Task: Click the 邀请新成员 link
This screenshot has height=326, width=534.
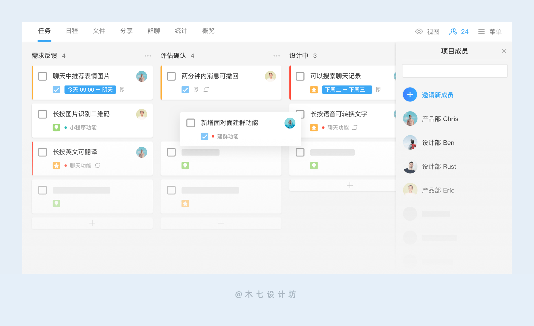Action: click(x=437, y=95)
